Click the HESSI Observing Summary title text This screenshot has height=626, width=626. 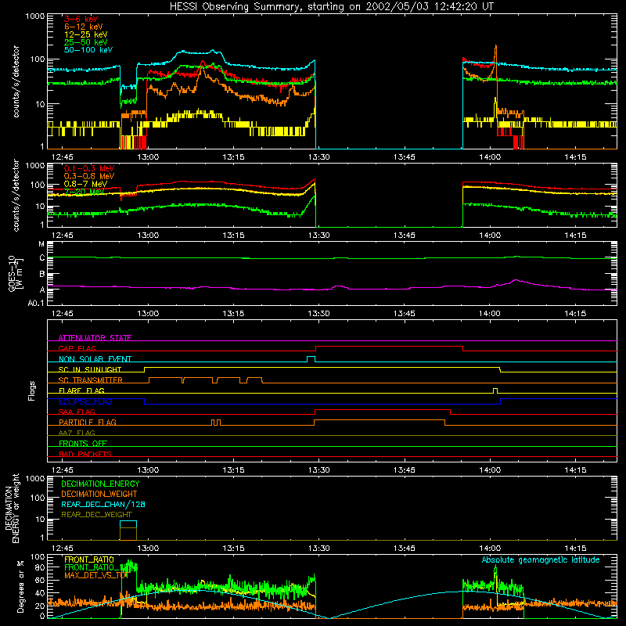(x=331, y=7)
